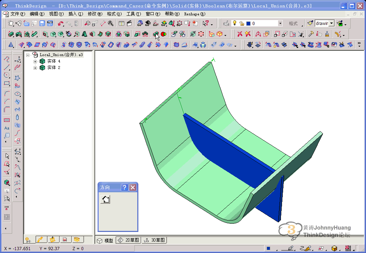
Task: Click the Fillet corner tool
Action: (x=7, y=94)
